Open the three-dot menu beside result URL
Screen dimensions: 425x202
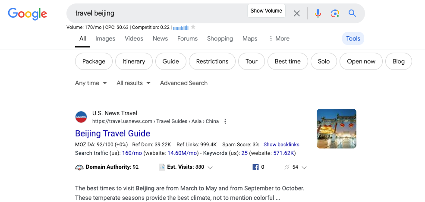pos(225,121)
